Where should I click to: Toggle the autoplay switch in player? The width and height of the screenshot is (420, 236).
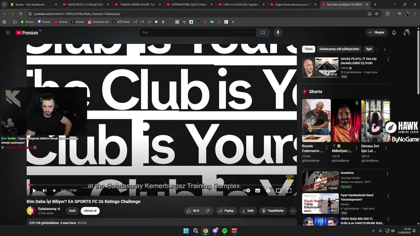click(x=248, y=190)
